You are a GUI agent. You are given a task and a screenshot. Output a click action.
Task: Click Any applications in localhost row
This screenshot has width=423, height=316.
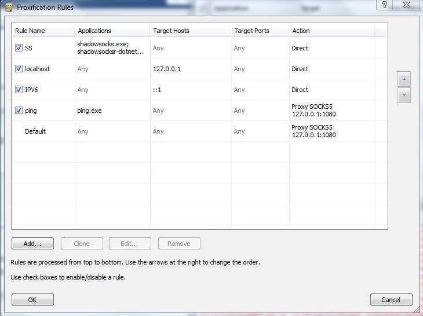(x=83, y=69)
